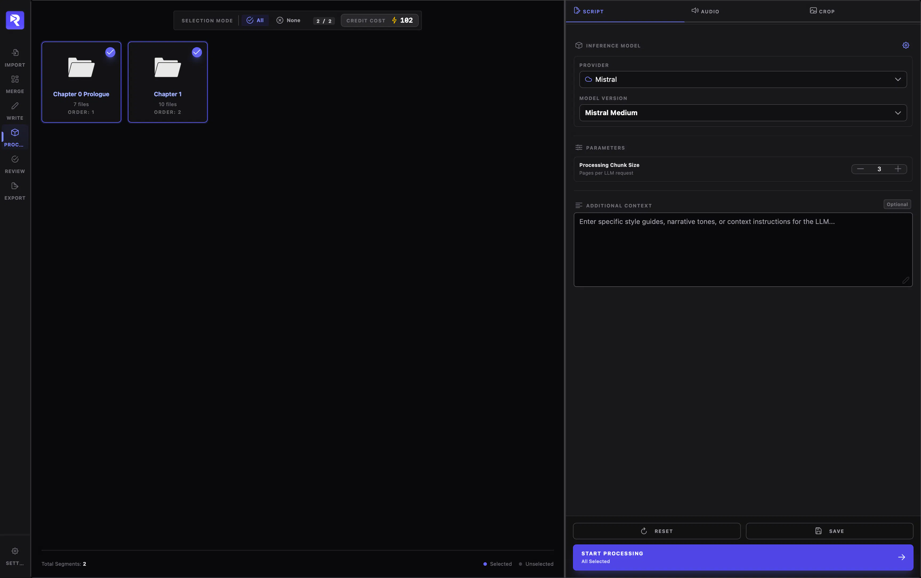Click the 'Processing Chunk Size' label
Screen dimensions: 921x578
tap(609, 165)
